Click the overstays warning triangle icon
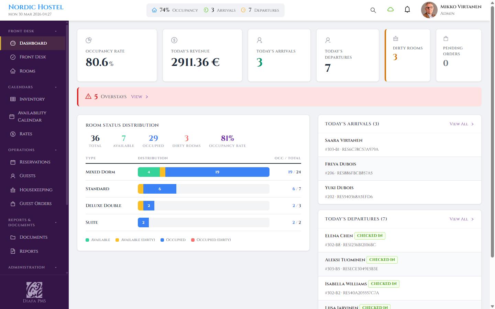The height and width of the screenshot is (309, 495). pos(88,96)
